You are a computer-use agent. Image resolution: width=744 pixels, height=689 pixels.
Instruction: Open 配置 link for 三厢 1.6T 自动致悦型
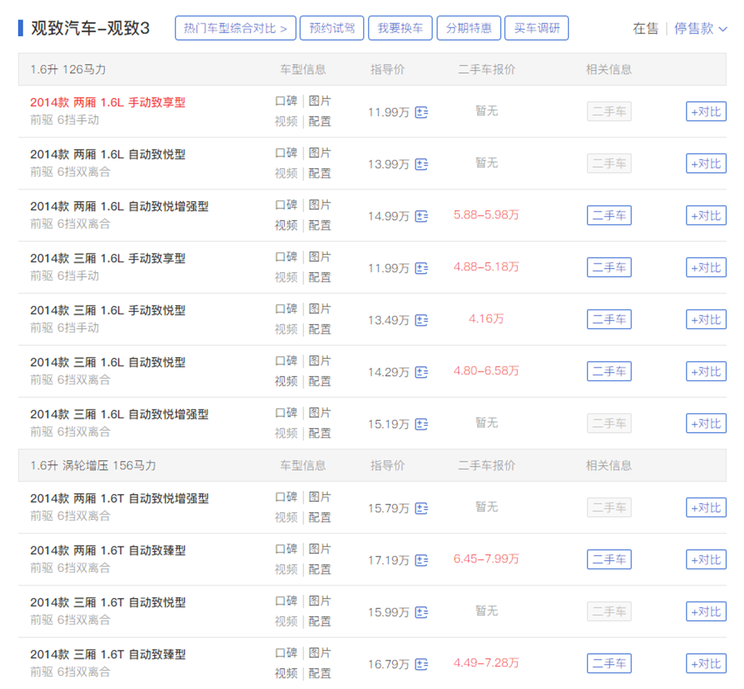click(320, 621)
